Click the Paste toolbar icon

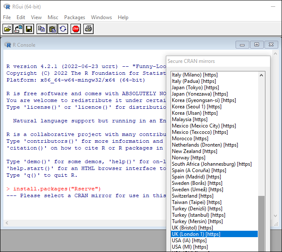pos(52,29)
